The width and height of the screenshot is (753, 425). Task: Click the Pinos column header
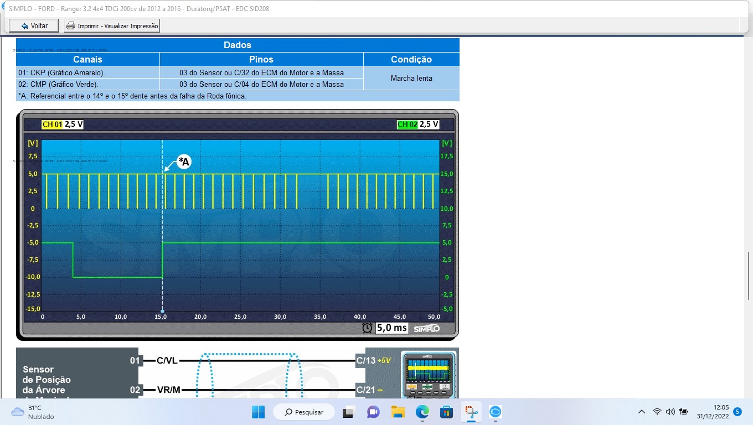[261, 59]
